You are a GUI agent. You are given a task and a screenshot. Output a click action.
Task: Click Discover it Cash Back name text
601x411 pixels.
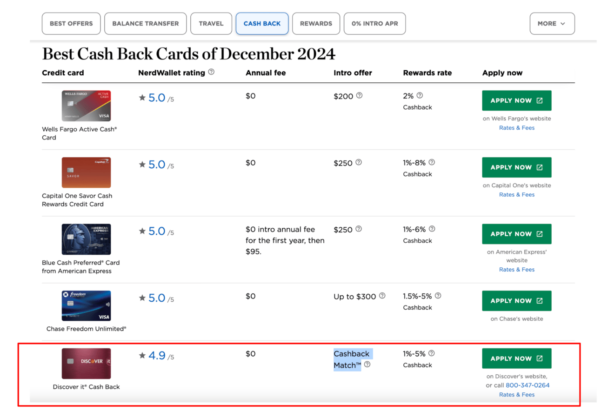click(87, 387)
